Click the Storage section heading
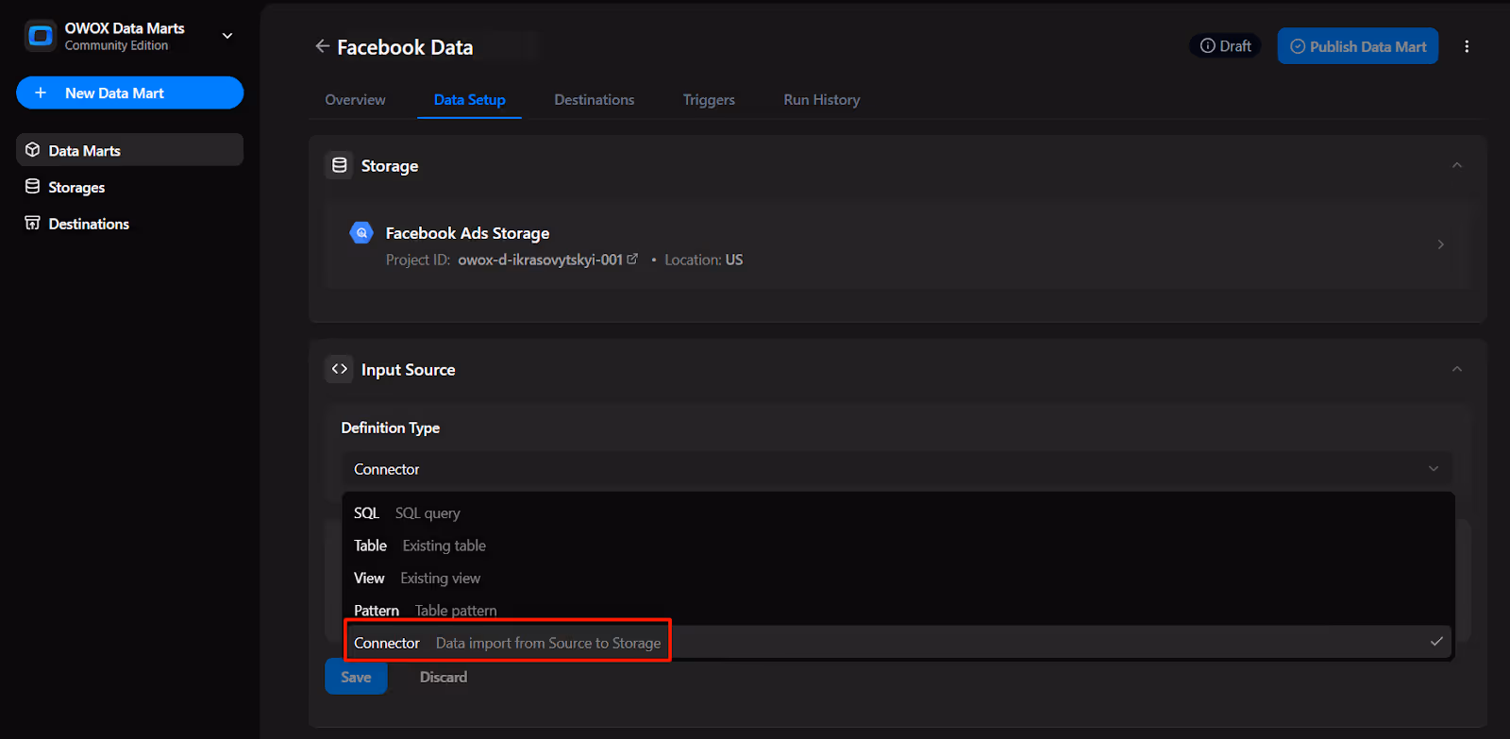Screen dimensions: 1510x739 click(390, 166)
